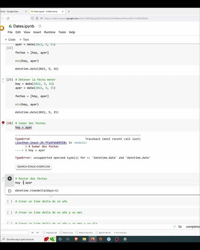
Task: Open the Brave browser taskbar icon
Action: click(76, 239)
